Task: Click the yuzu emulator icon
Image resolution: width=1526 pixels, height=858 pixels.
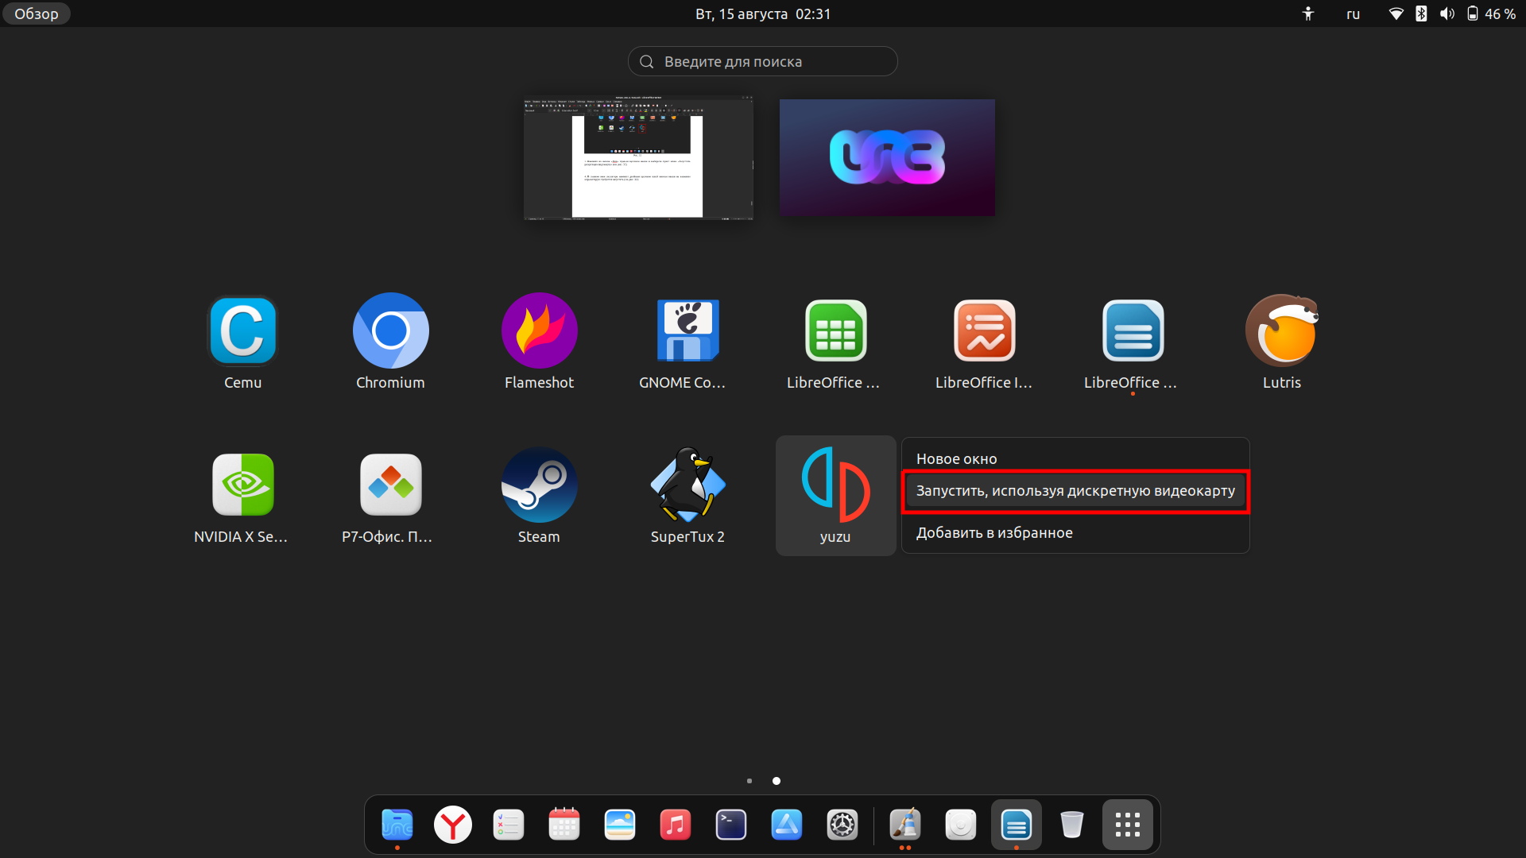Action: 835,495
